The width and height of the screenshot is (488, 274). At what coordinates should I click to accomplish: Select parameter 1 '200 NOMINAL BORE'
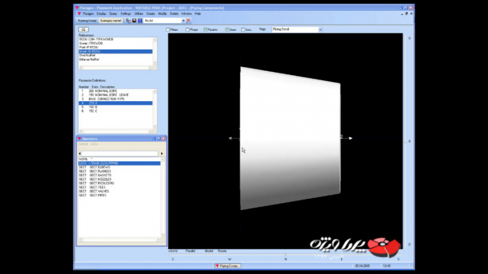115,91
